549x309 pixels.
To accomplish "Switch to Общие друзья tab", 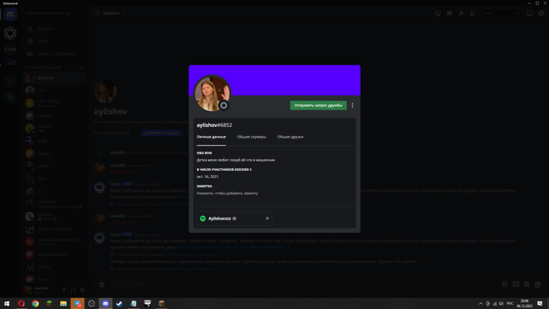I will (290, 137).
